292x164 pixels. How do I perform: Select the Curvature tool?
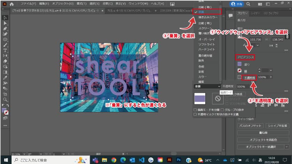click(x=5, y=34)
